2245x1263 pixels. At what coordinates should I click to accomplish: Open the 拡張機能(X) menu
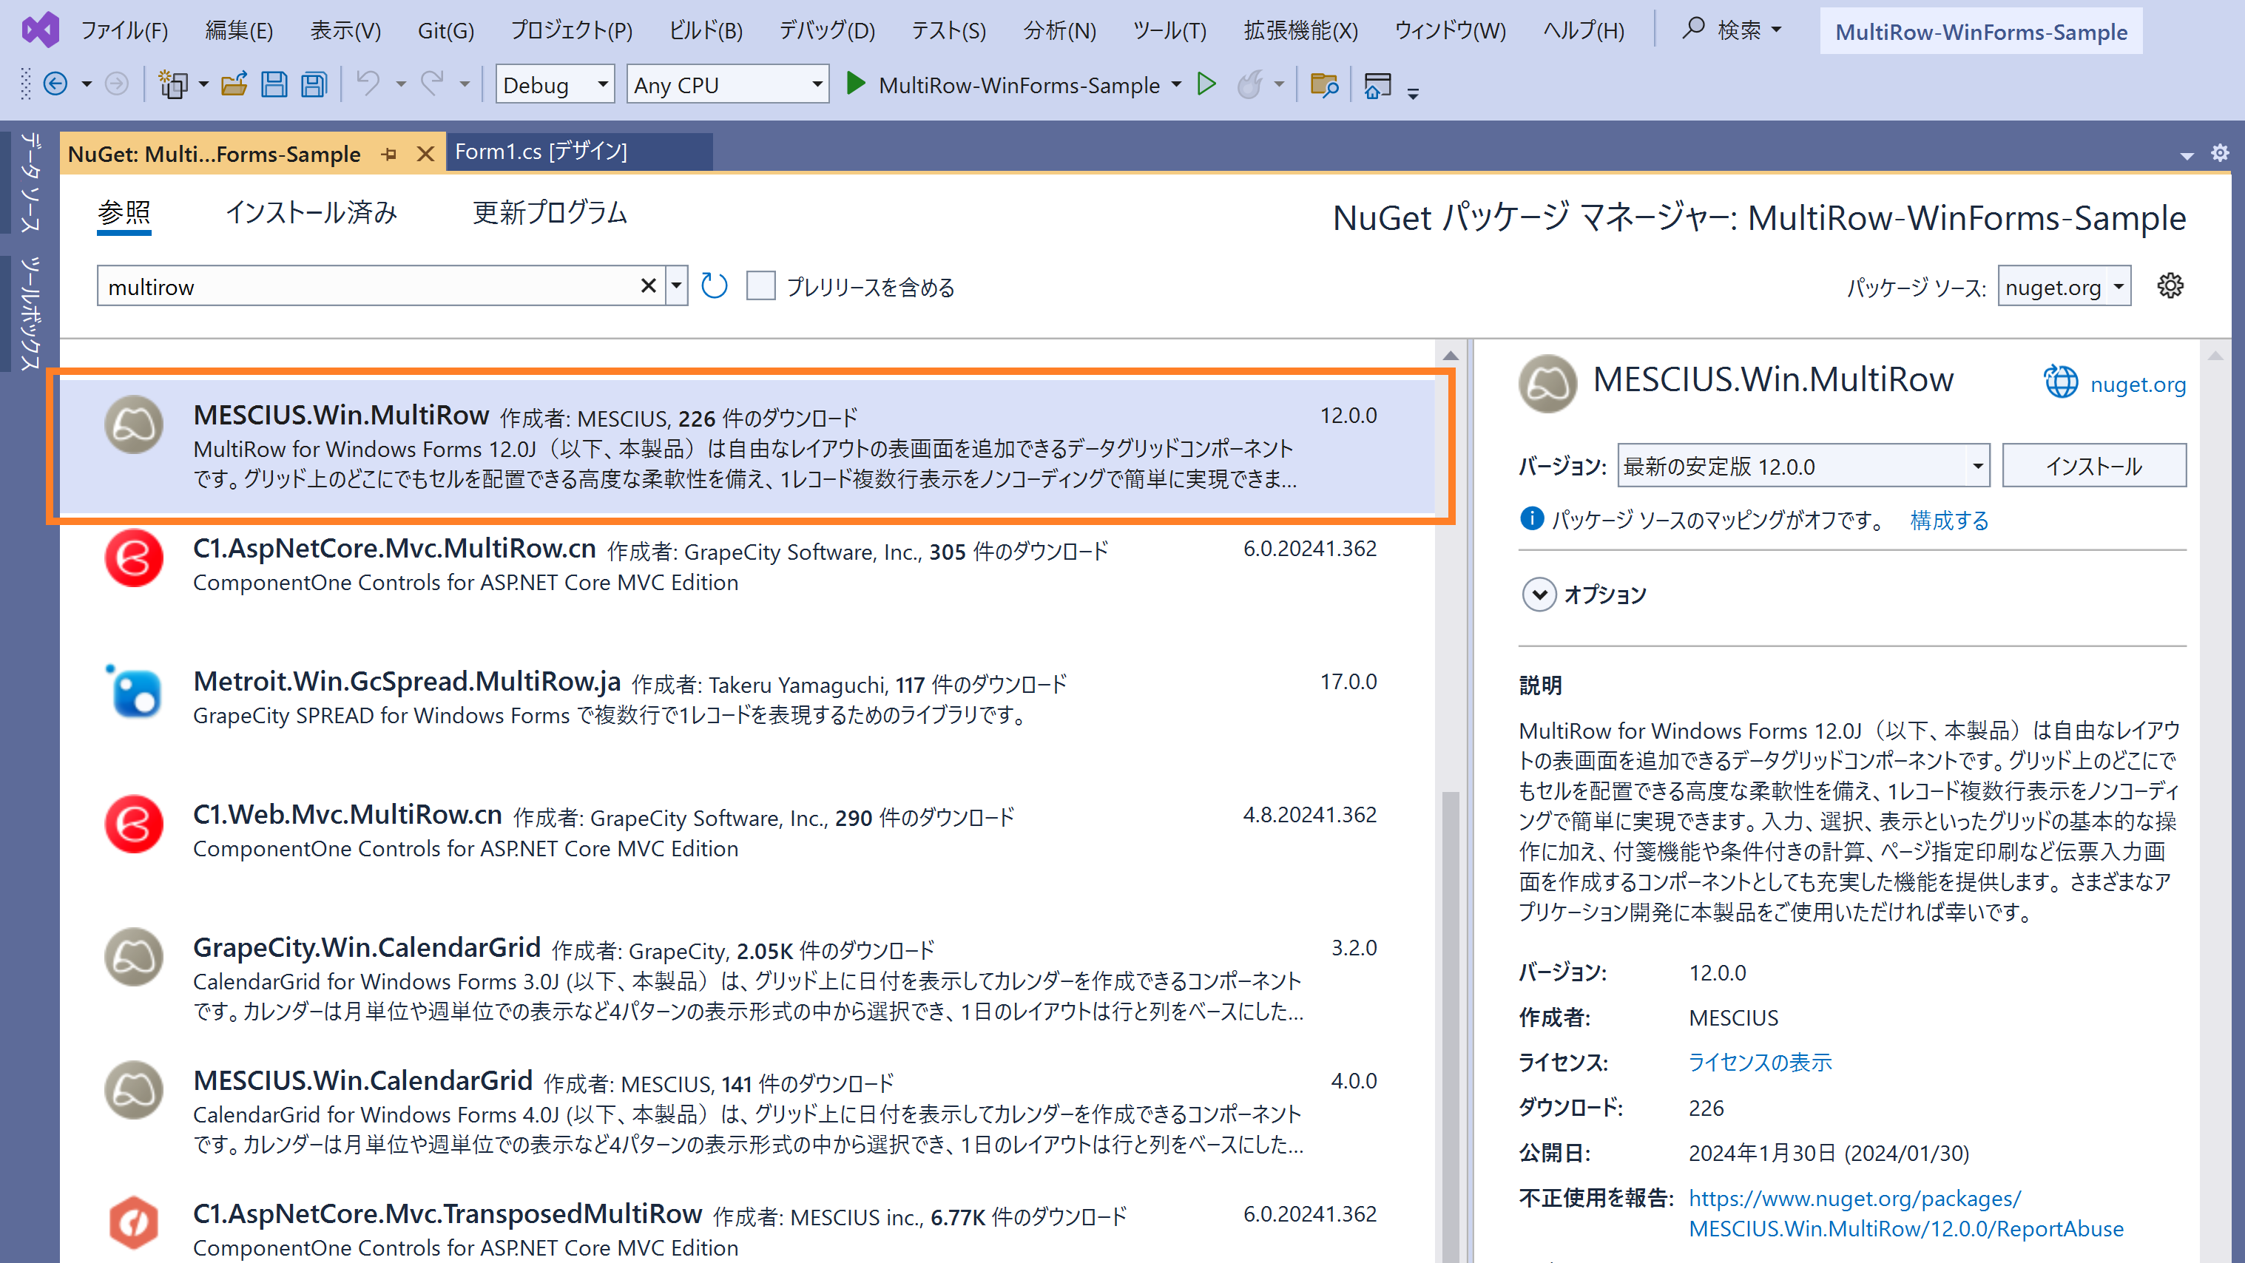(x=1300, y=30)
